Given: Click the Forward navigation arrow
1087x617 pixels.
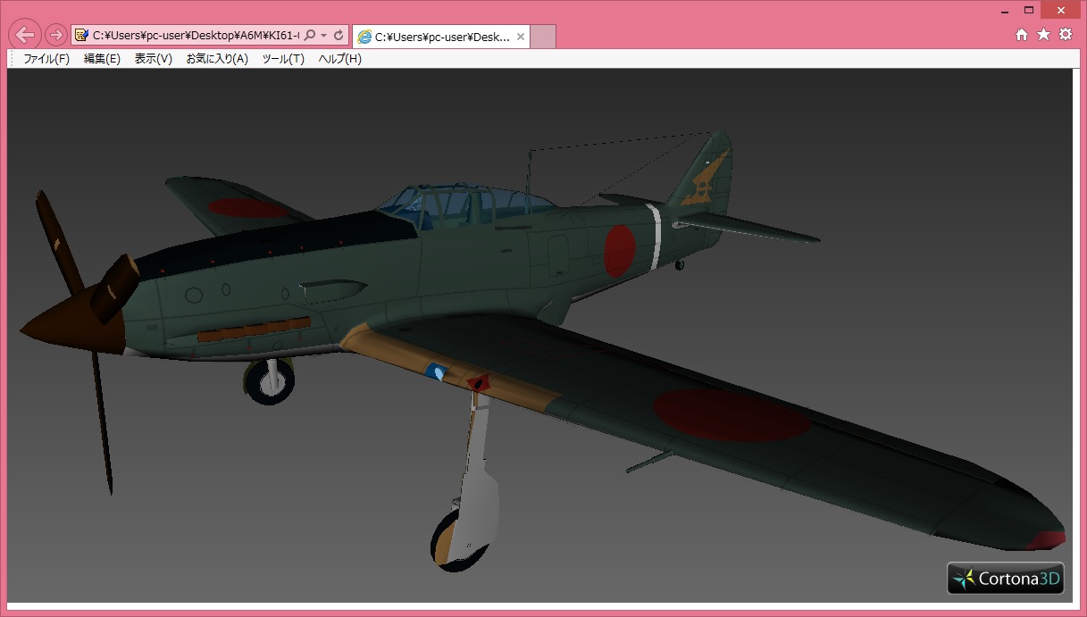Looking at the screenshot, I should 55,35.
